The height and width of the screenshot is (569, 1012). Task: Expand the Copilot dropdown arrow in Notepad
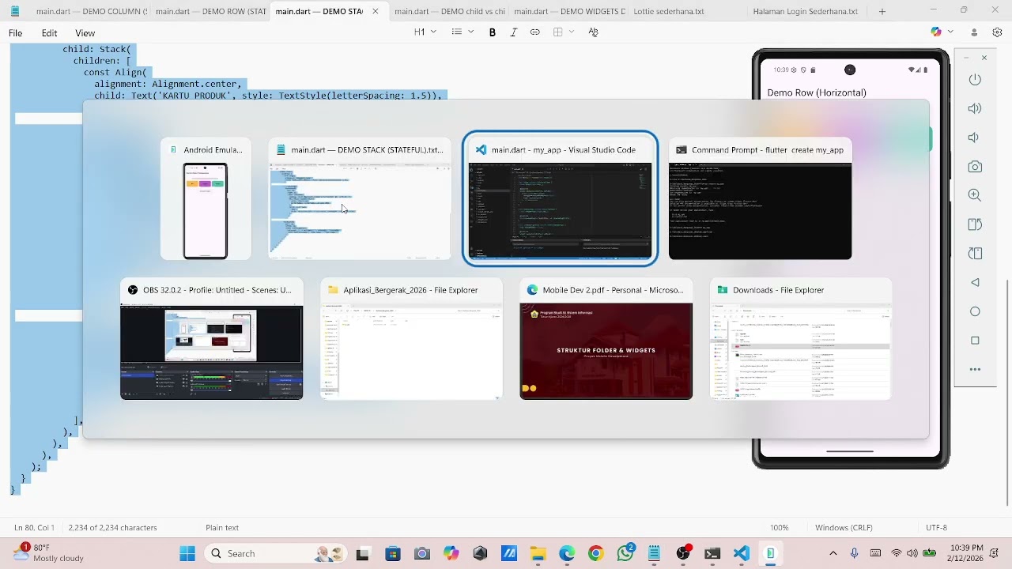point(951,32)
